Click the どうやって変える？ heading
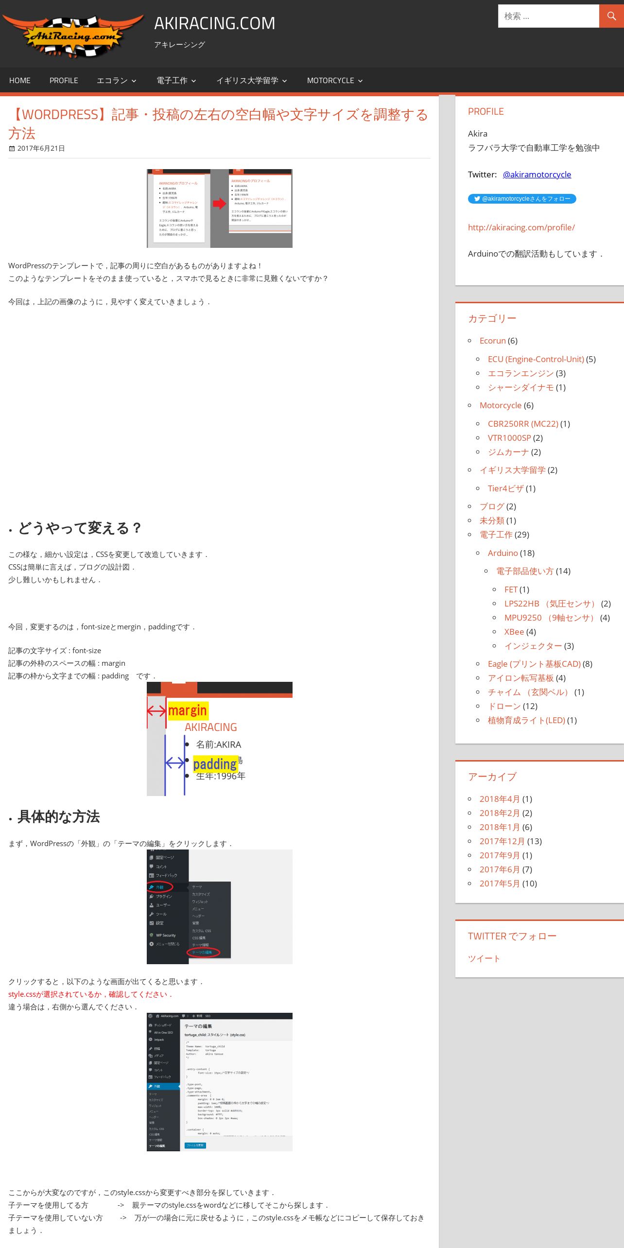The image size is (624, 1248). (79, 528)
